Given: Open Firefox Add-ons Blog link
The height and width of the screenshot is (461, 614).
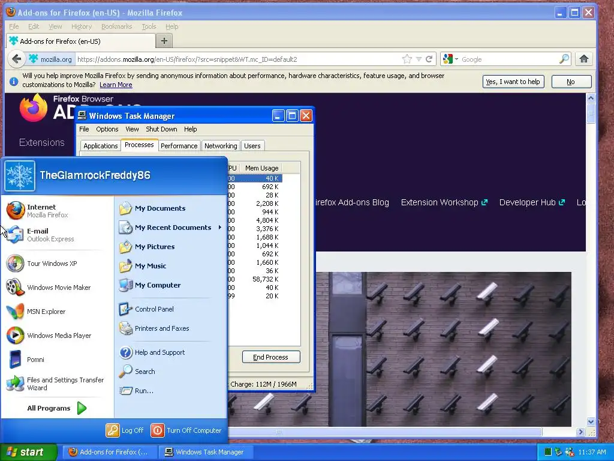Looking at the screenshot, I should [352, 203].
